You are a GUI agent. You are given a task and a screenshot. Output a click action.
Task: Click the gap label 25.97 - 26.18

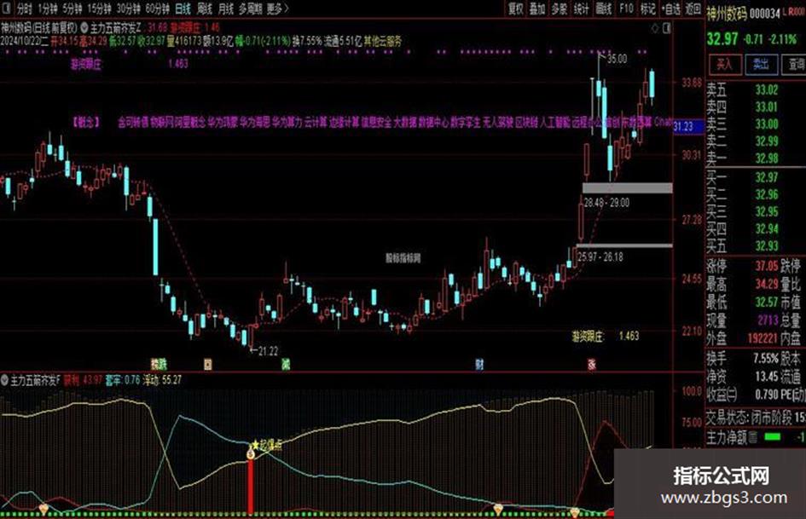click(x=600, y=257)
